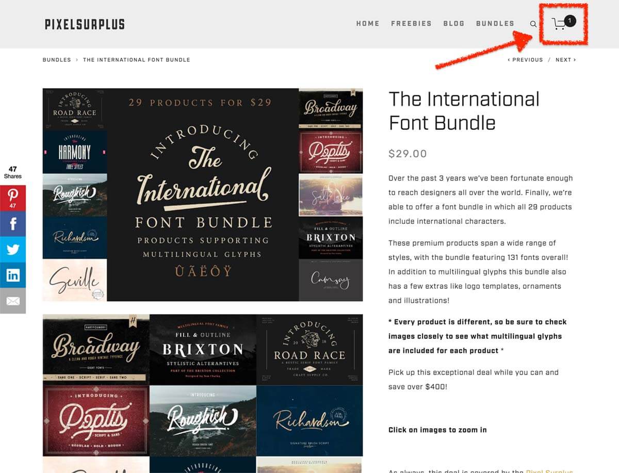Share on Pinterest sidebar button
This screenshot has width=619, height=473.
click(x=13, y=198)
